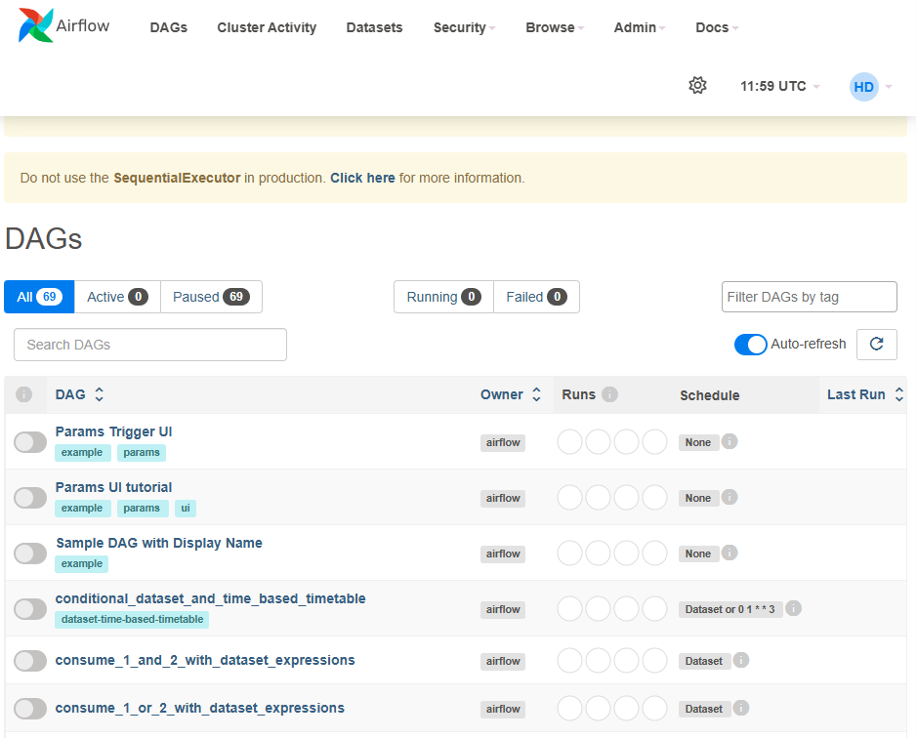Image resolution: width=917 pixels, height=738 pixels.
Task: Open the Params Trigger UI DAG link
Action: click(x=113, y=431)
